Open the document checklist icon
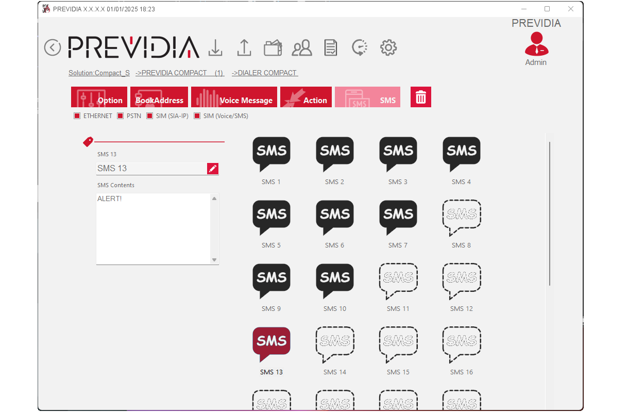Screen dimensions: 628x412 [331, 48]
